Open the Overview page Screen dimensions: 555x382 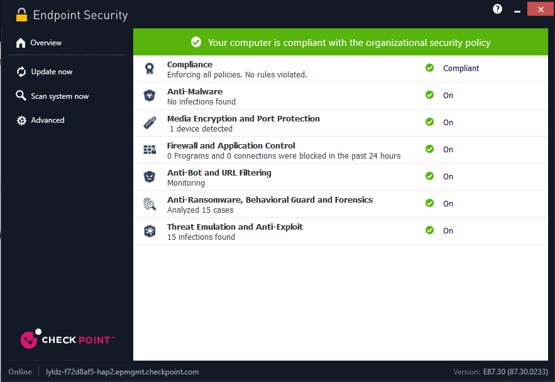tap(46, 43)
